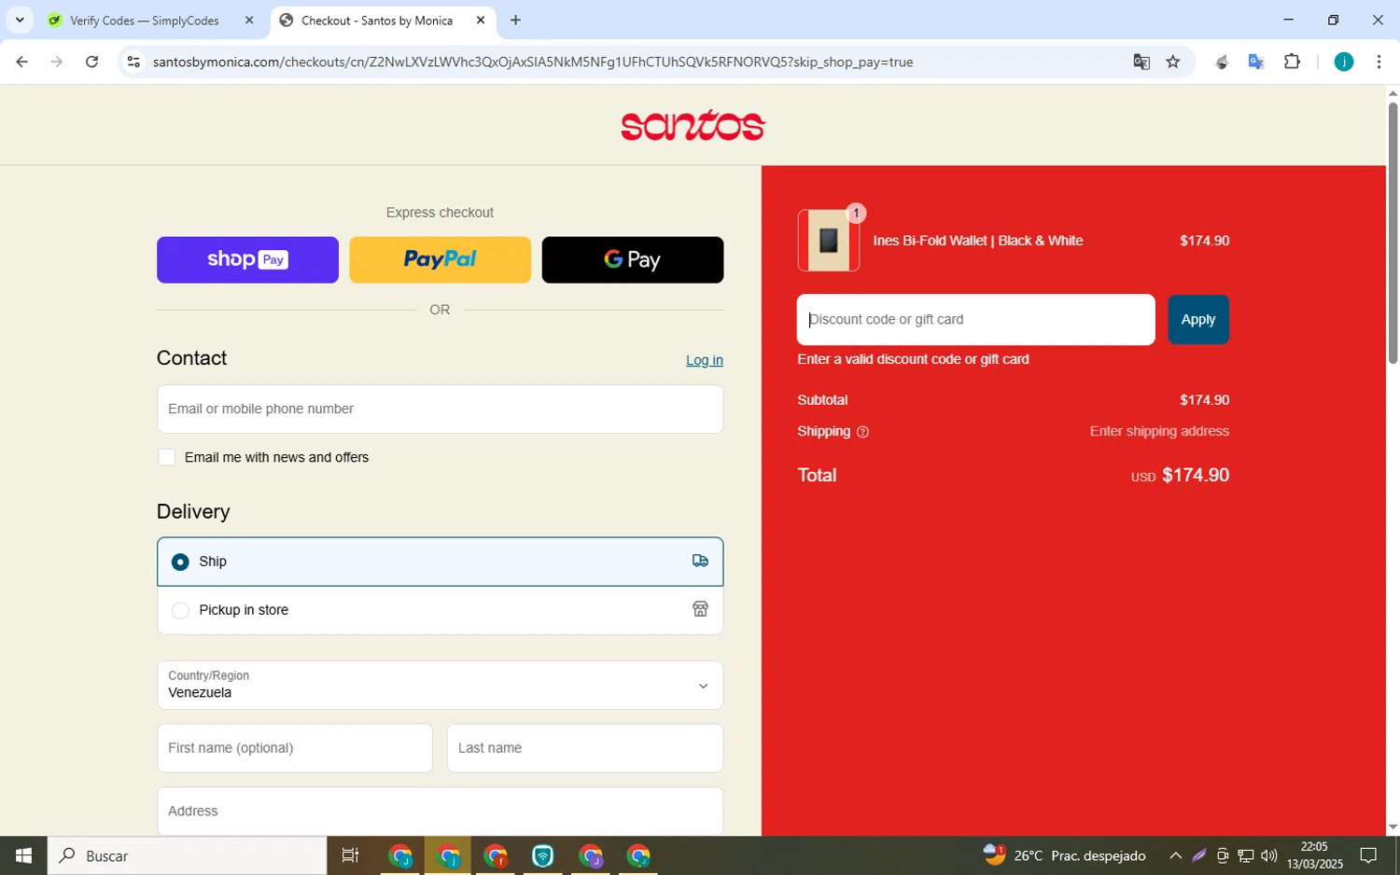Open the weather widget showing 26°C
Screen dimensions: 1400x875
coord(1064,855)
